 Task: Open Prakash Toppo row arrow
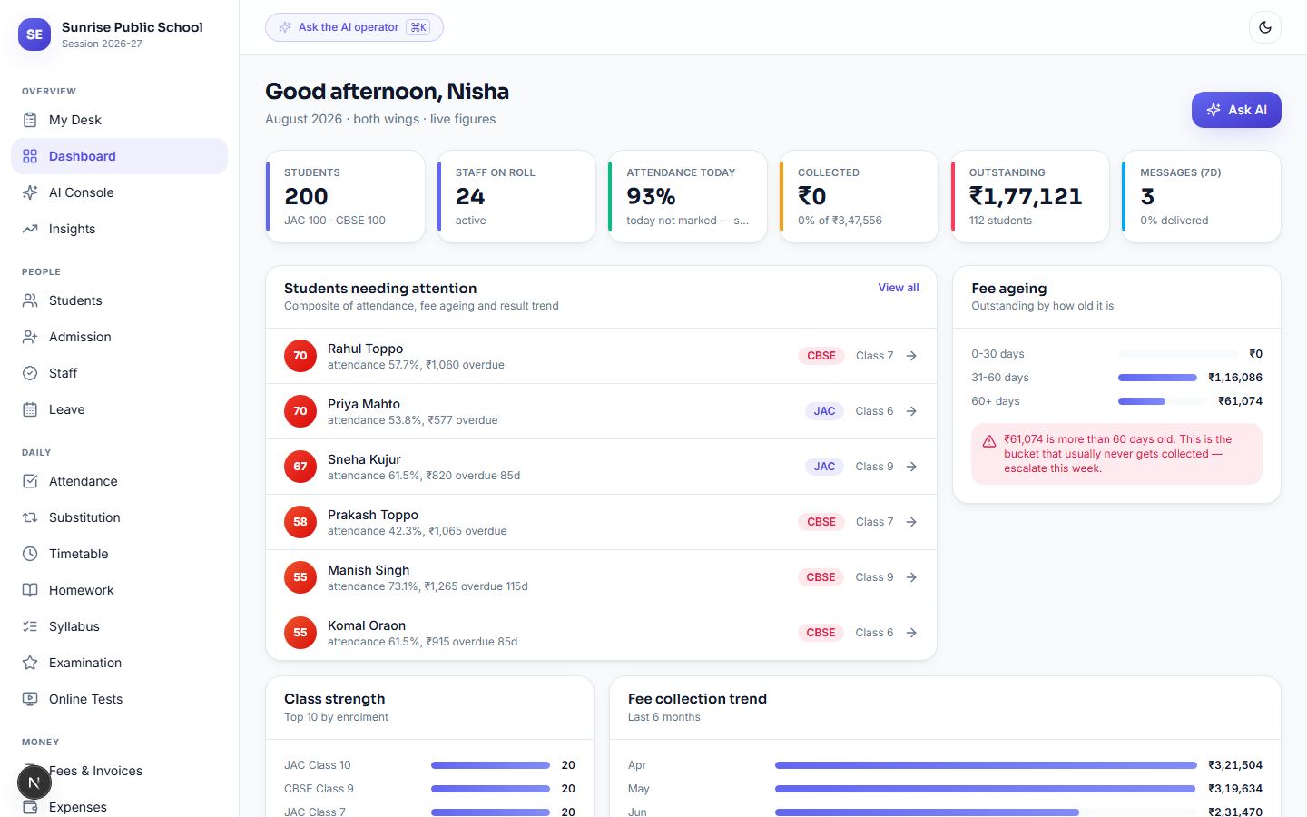(x=911, y=522)
